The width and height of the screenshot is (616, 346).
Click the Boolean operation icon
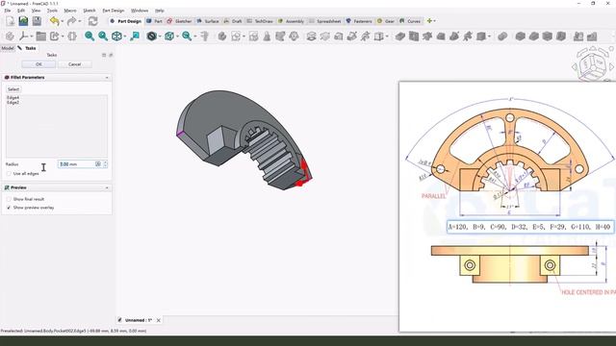coord(502,37)
